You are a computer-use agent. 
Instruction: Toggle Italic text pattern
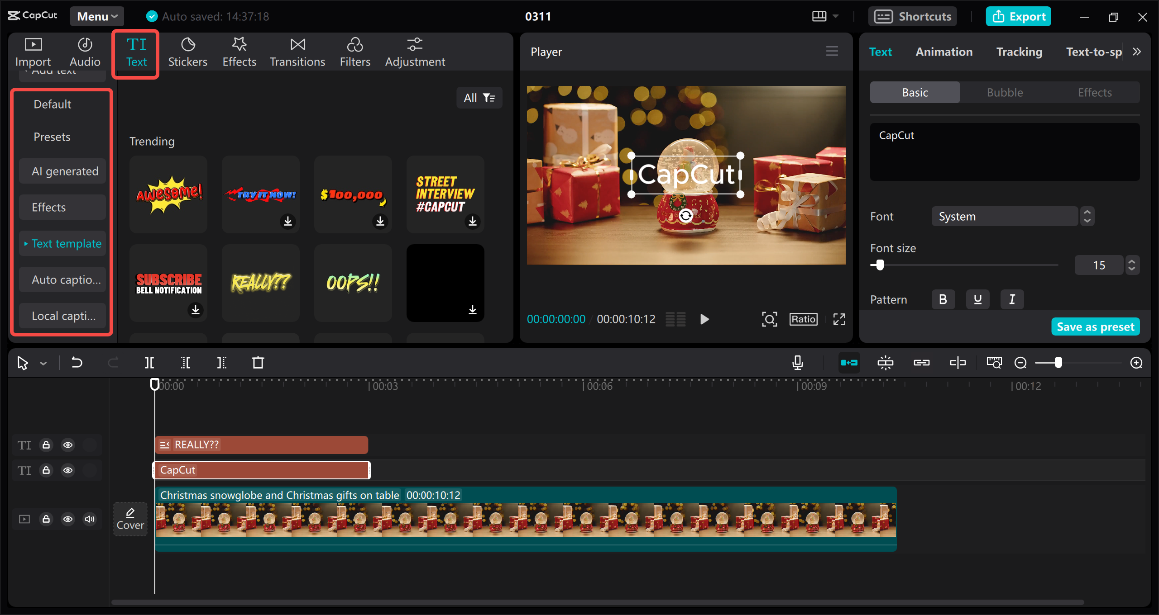(1012, 299)
